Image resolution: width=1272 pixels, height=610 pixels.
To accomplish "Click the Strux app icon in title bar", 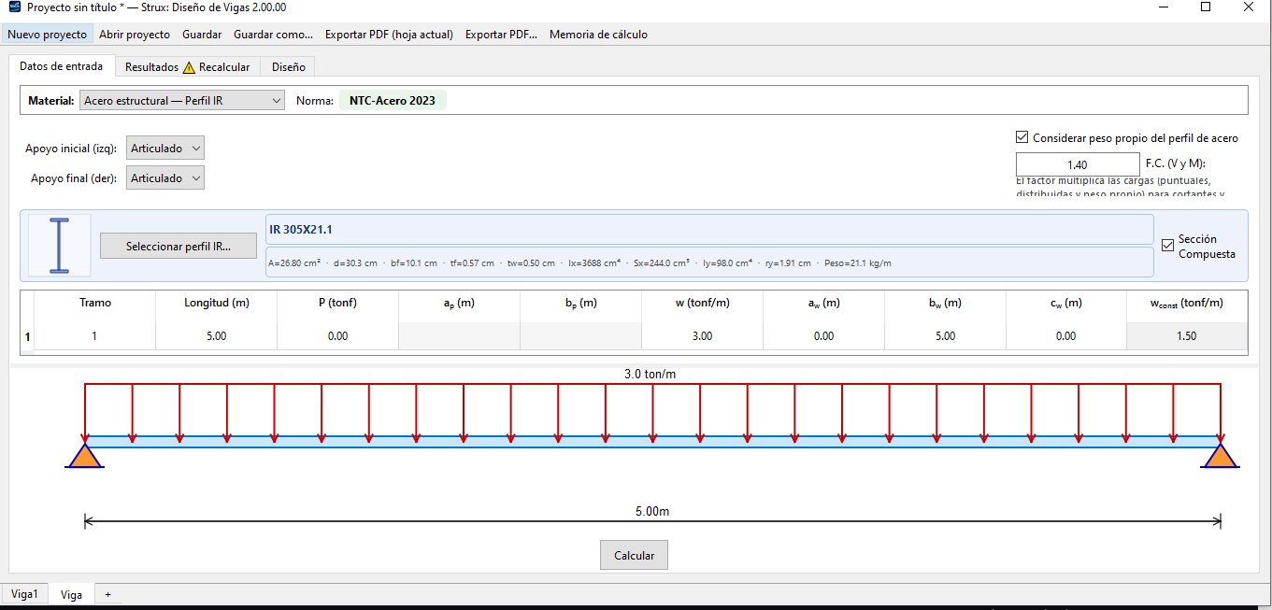I will [13, 7].
